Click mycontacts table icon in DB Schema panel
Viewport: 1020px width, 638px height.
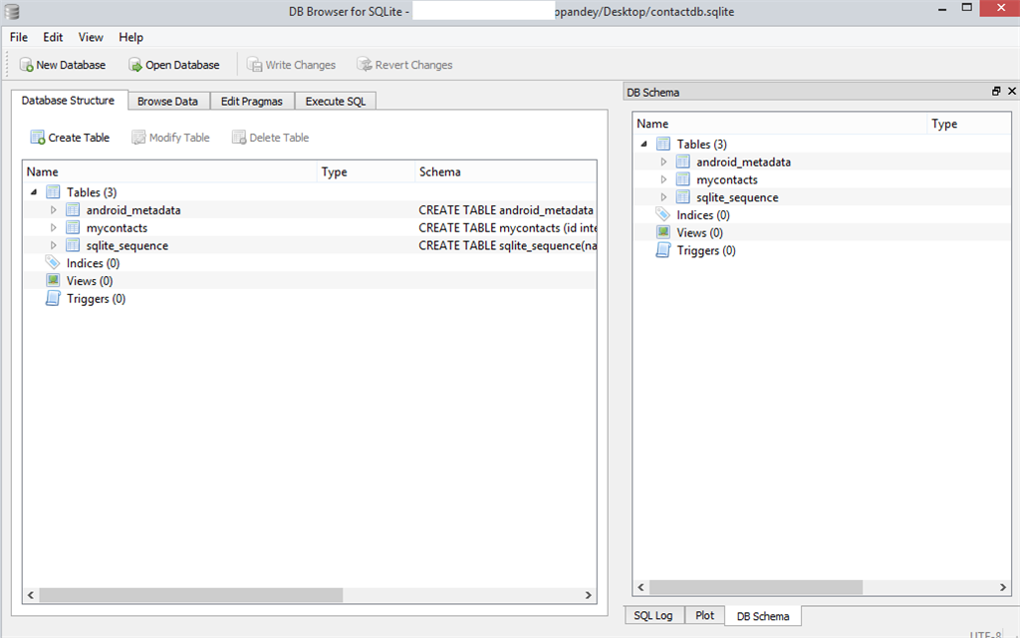pos(683,179)
